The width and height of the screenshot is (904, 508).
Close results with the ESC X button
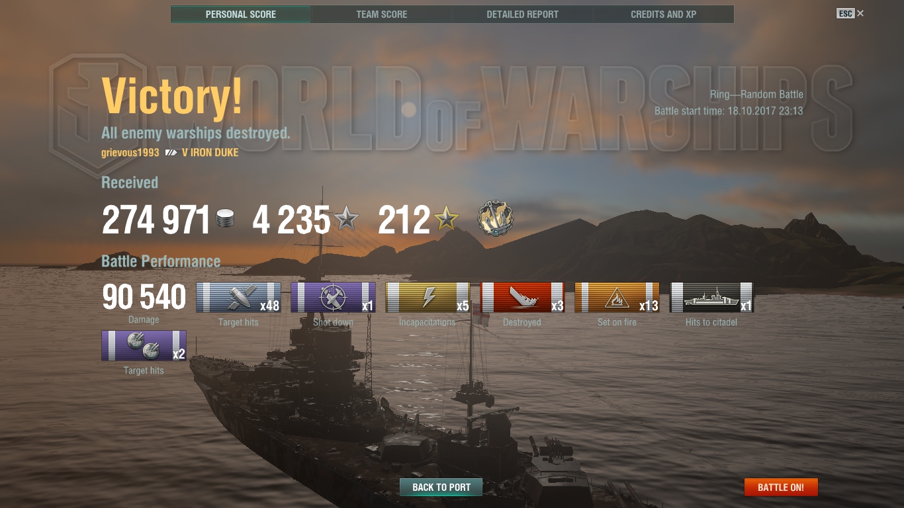point(850,13)
